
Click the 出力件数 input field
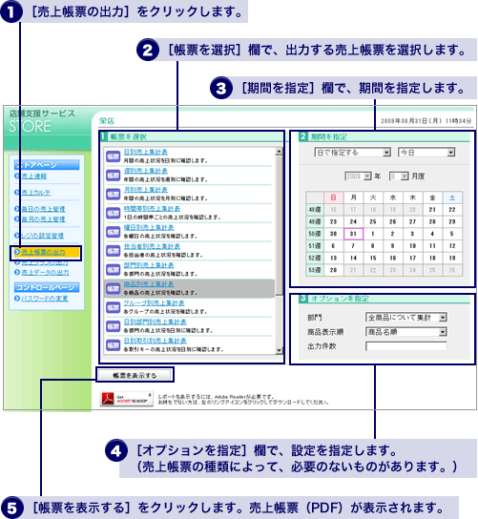coord(405,346)
